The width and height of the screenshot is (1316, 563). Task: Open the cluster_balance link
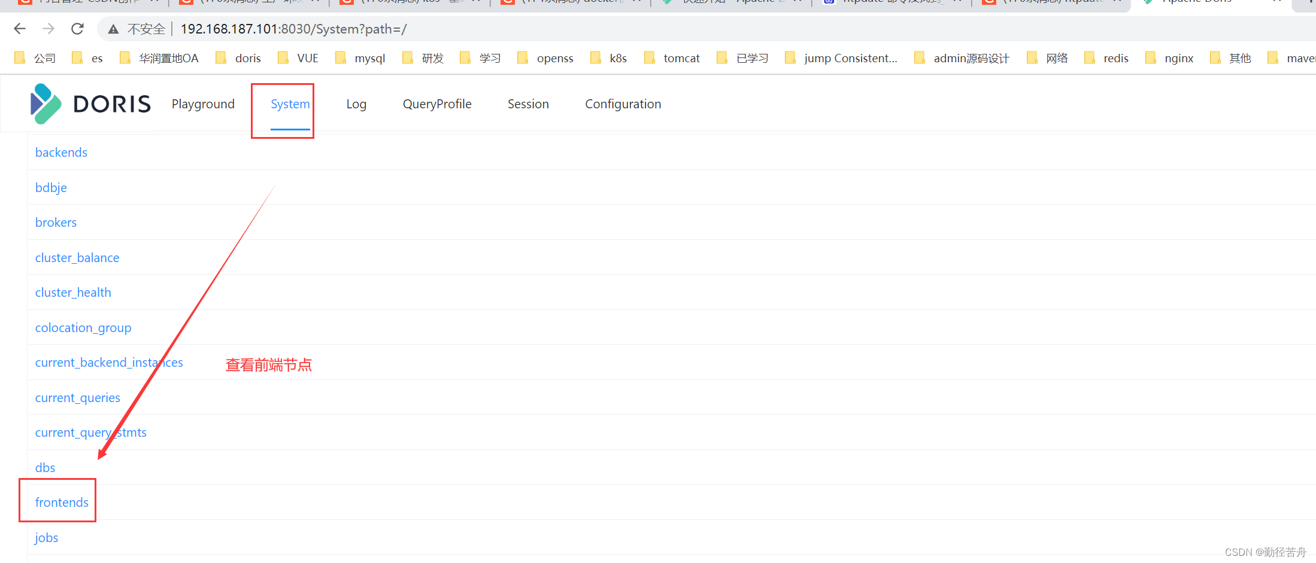(77, 258)
